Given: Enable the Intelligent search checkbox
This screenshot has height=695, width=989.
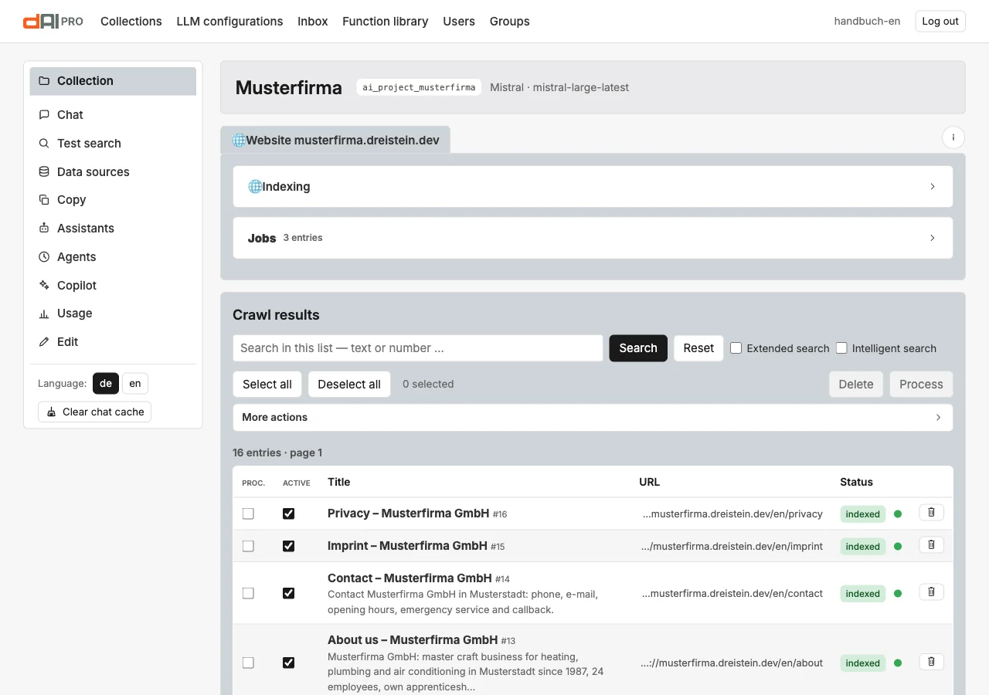Looking at the screenshot, I should pos(841,348).
